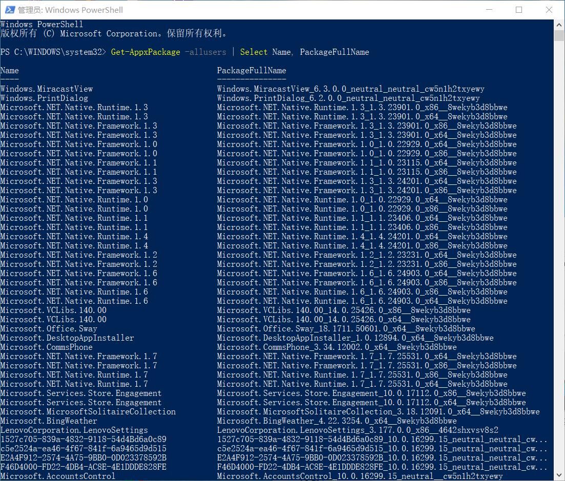Click the "Name" column header
This screenshot has width=565, height=481.
pos(9,70)
